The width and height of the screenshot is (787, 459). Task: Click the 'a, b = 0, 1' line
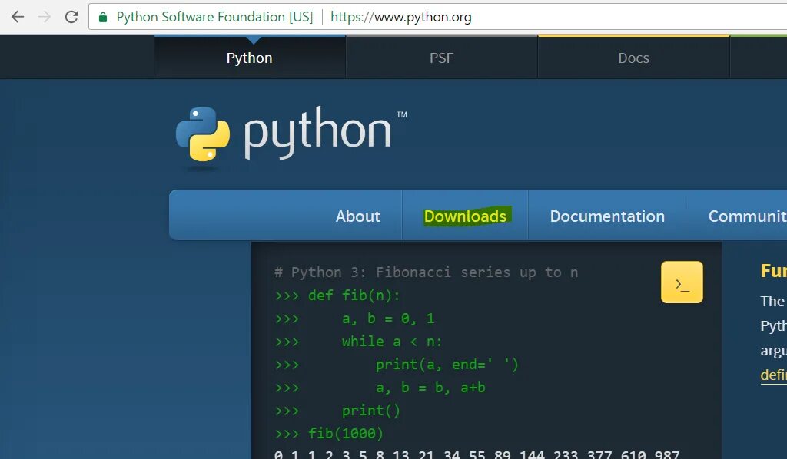click(355, 319)
